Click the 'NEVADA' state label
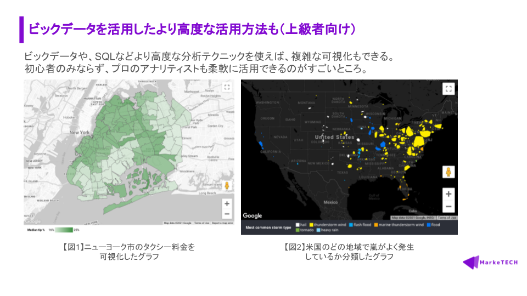Image resolution: width=527 pixels, height=296 pixels. pyautogui.click(x=281, y=137)
